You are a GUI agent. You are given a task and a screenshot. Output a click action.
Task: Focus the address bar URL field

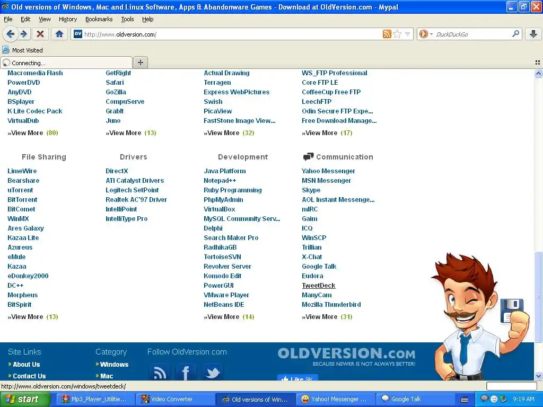(231, 34)
